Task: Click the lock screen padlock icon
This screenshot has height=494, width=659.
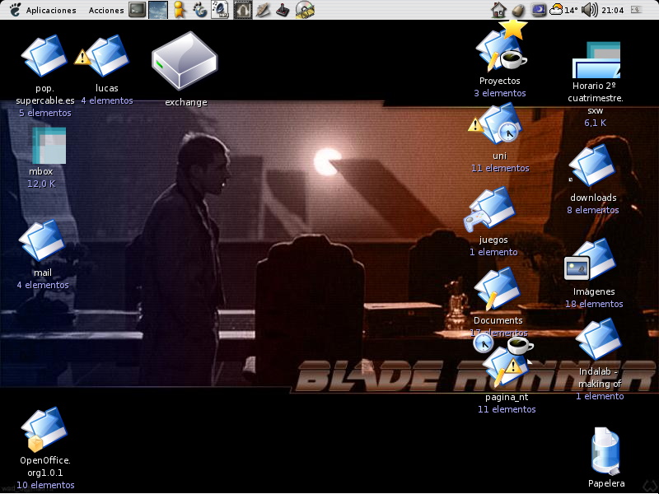Action: click(519, 10)
